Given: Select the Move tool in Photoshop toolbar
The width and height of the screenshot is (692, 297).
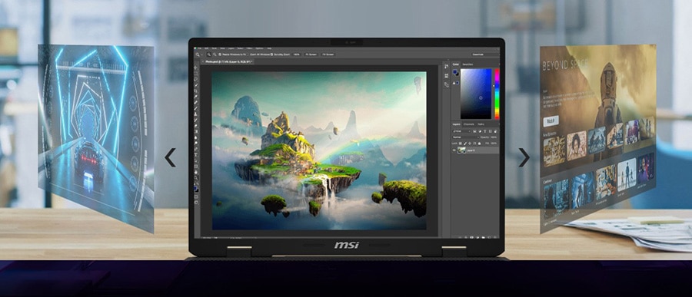Looking at the screenshot, I should pos(196,68).
